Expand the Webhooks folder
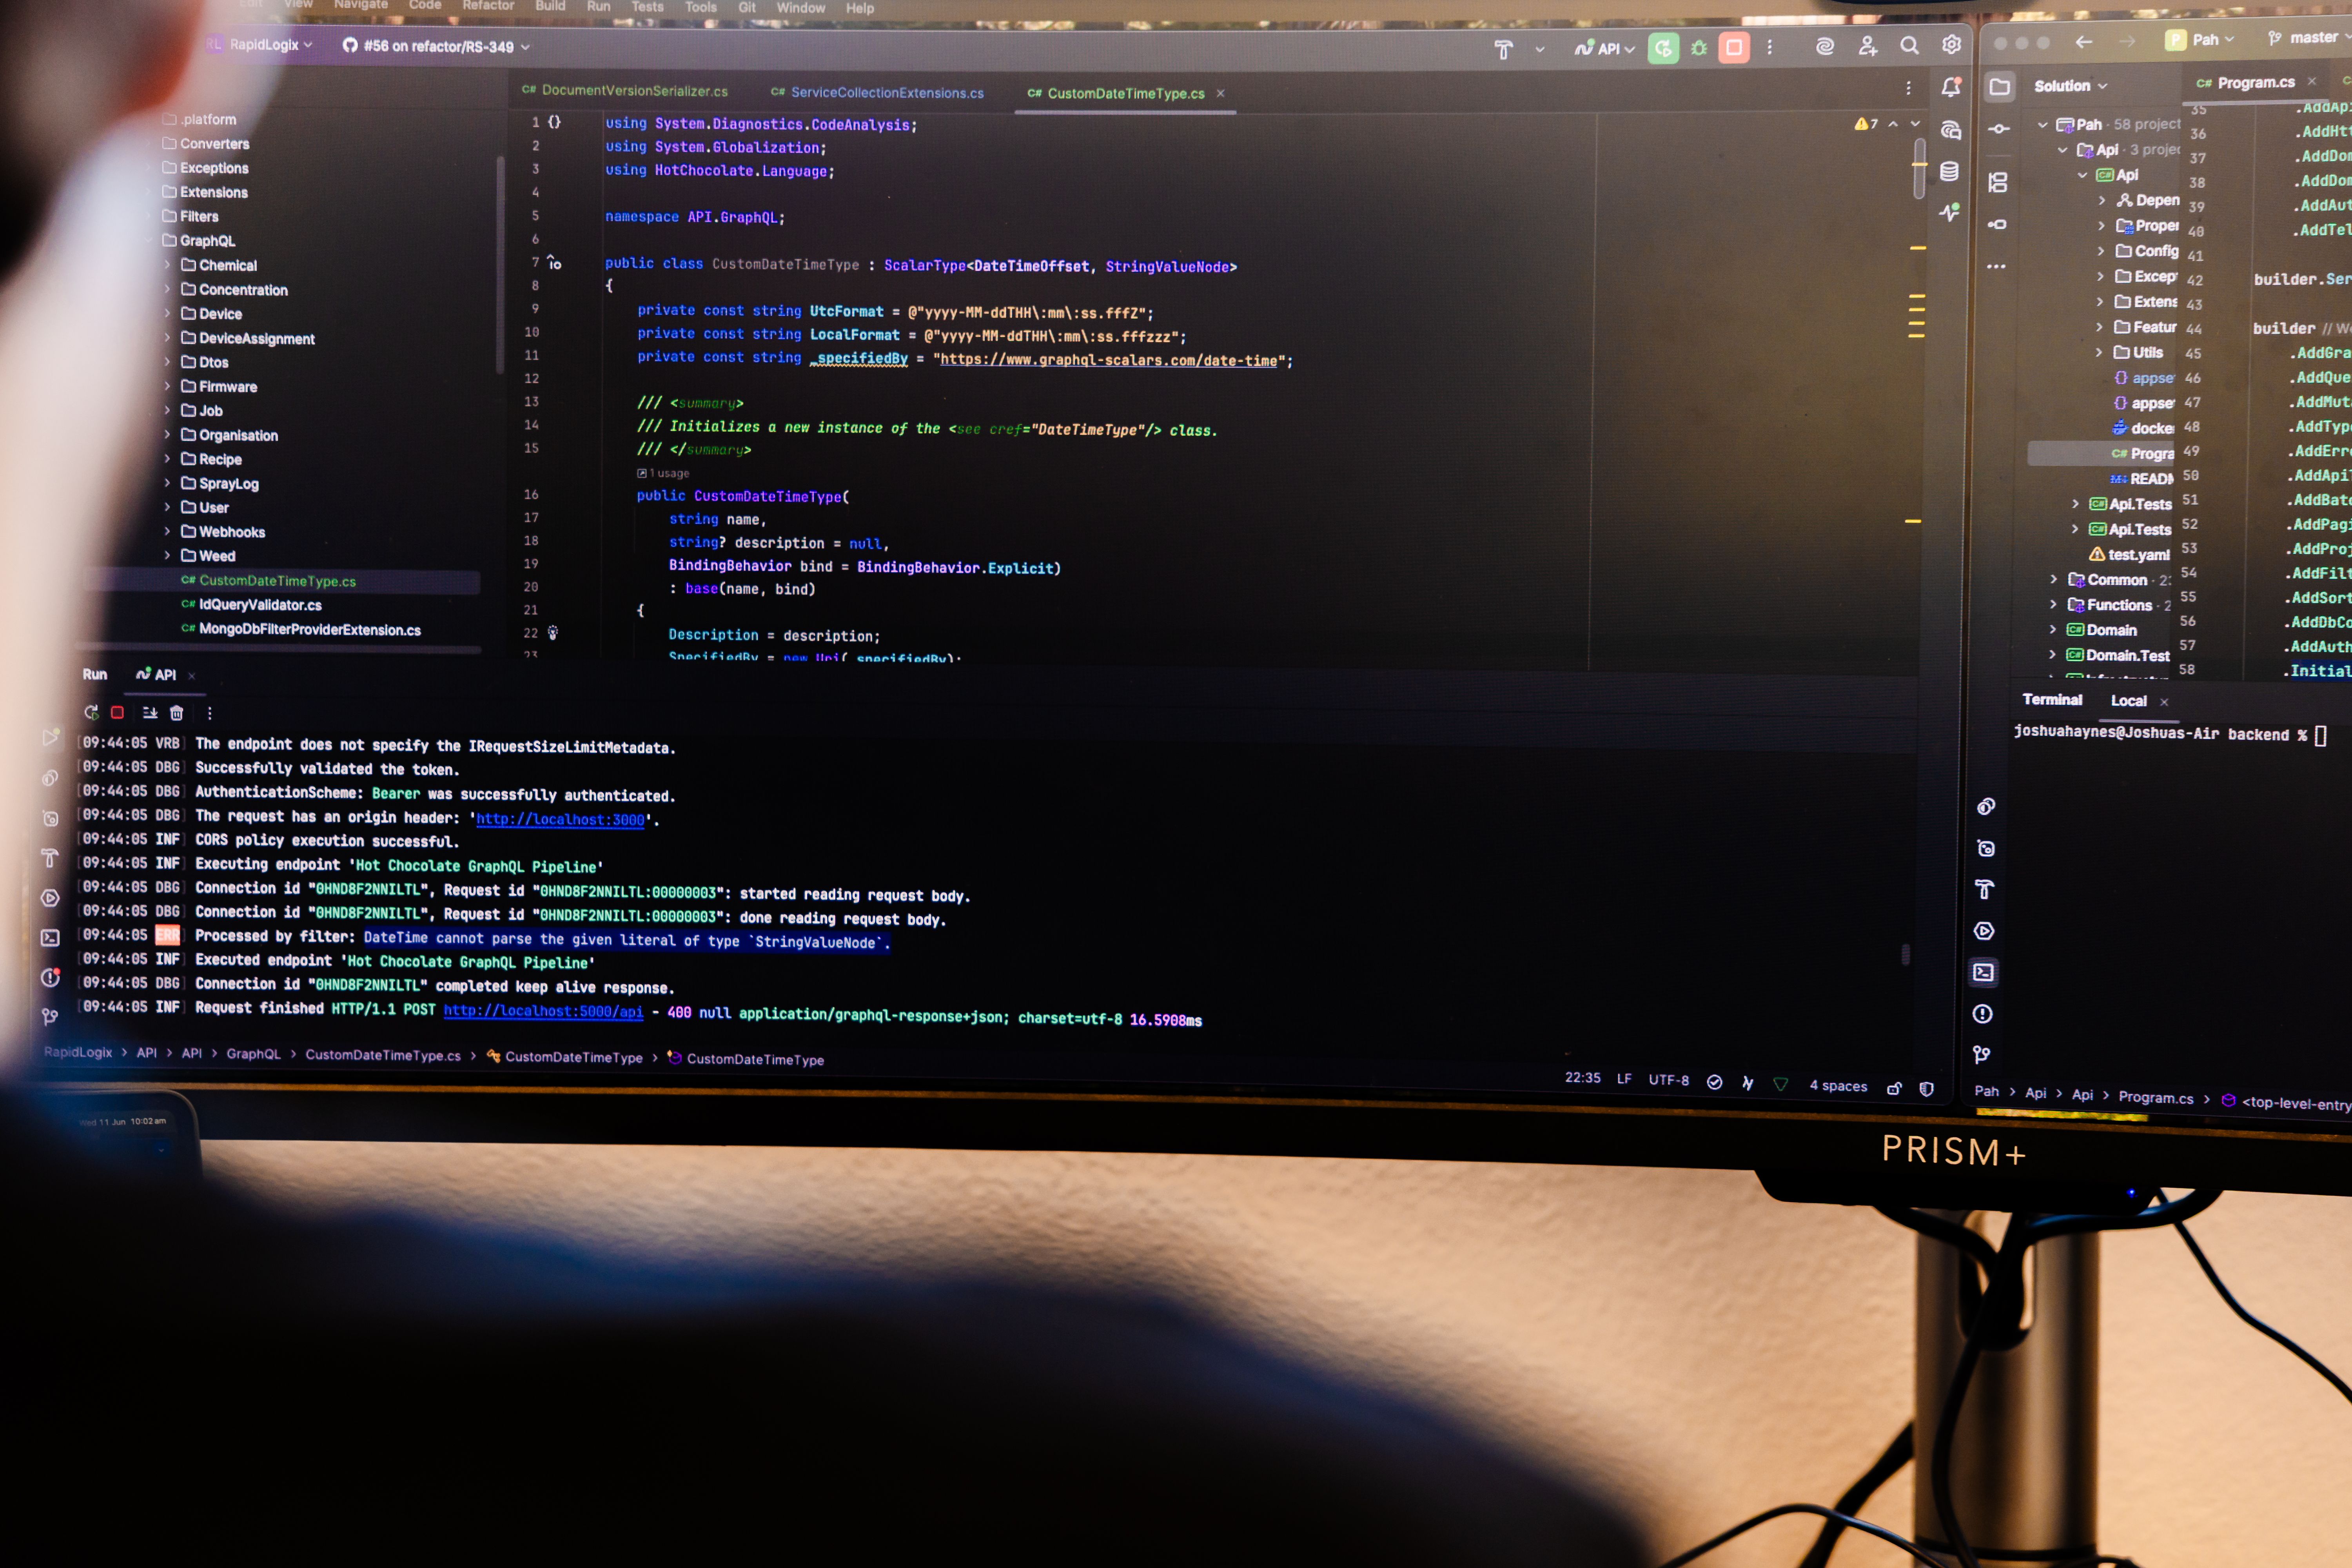Image resolution: width=2352 pixels, height=1568 pixels. pos(167,532)
